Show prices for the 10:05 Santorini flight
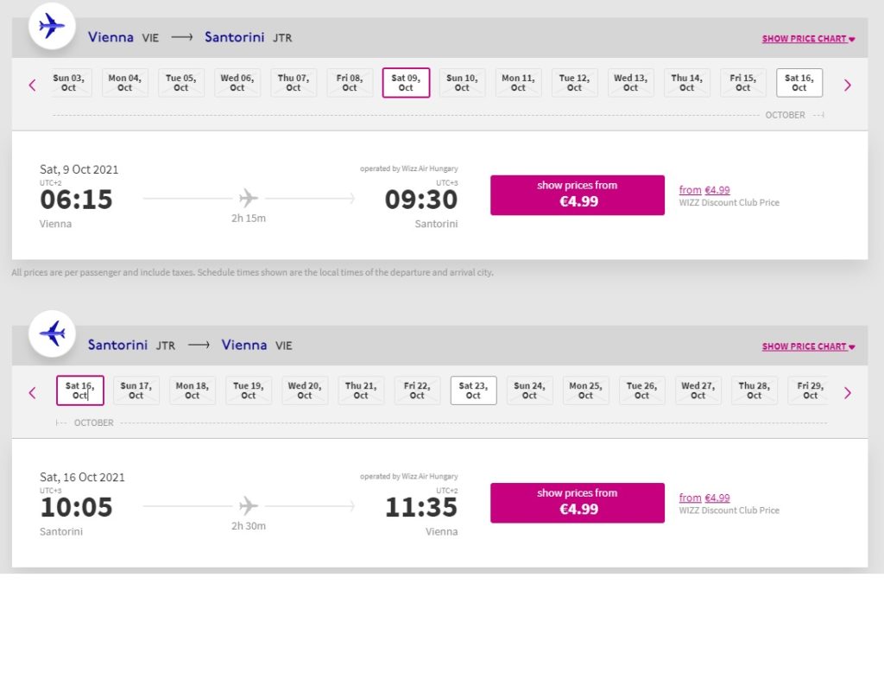This screenshot has width=884, height=679. (x=578, y=503)
